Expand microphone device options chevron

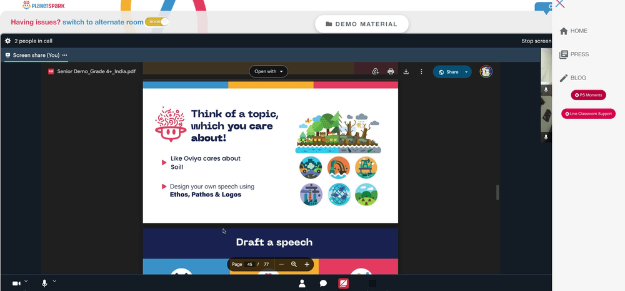click(54, 281)
